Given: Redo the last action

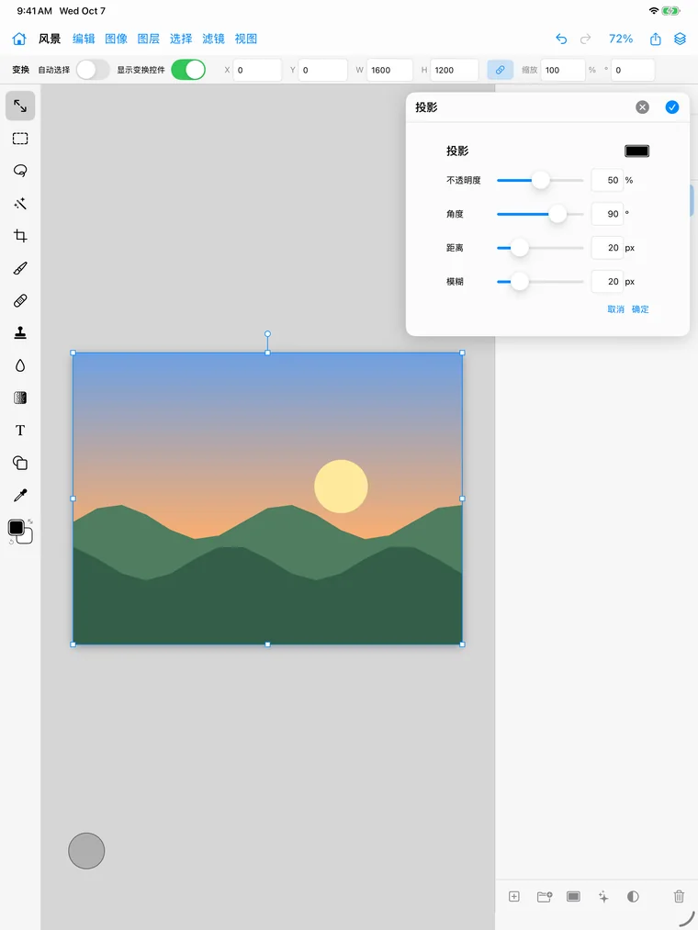Looking at the screenshot, I should pyautogui.click(x=585, y=39).
